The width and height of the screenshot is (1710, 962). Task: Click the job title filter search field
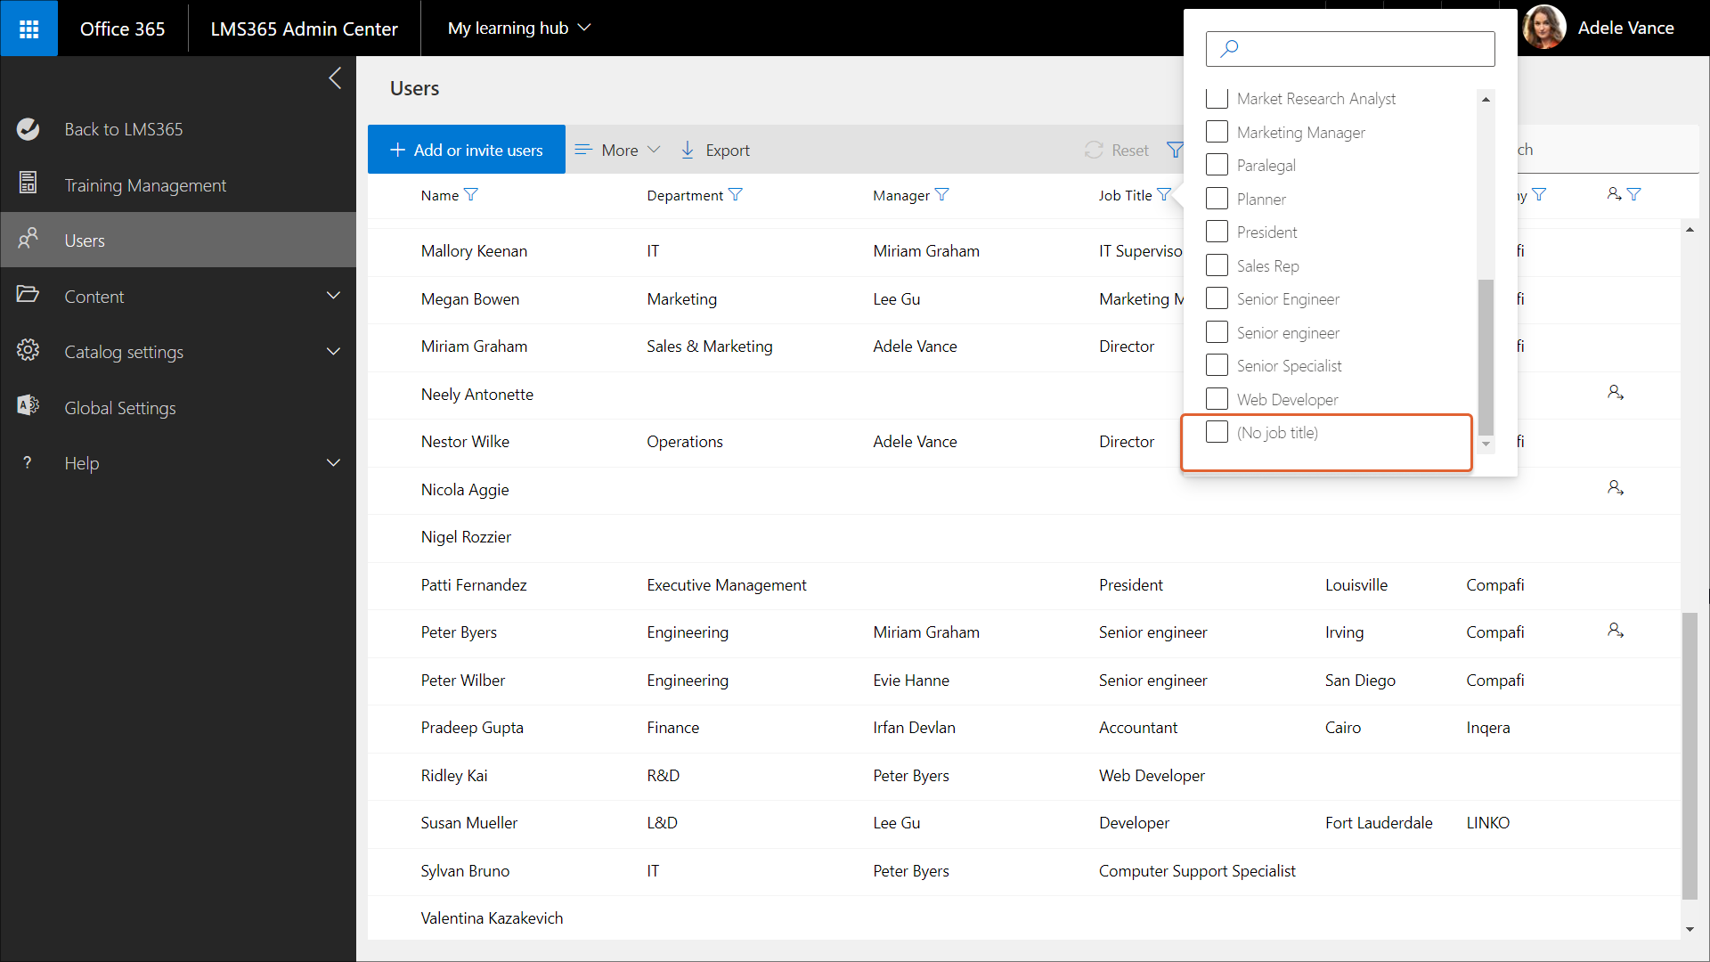[x=1350, y=49]
